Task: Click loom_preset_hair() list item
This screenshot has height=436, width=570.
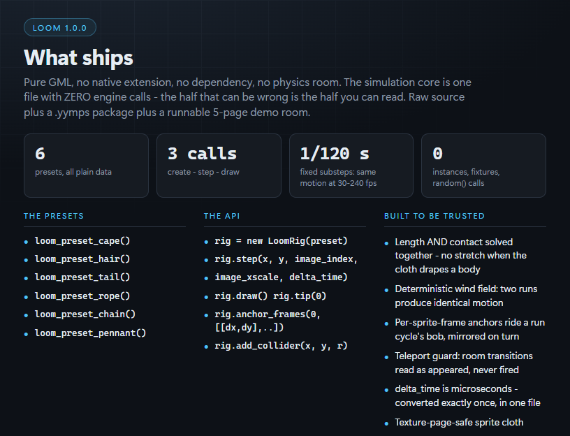Action: coord(82,259)
